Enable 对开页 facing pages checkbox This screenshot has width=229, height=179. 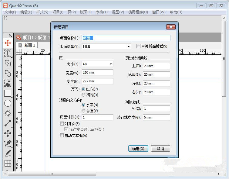click(x=62, y=124)
